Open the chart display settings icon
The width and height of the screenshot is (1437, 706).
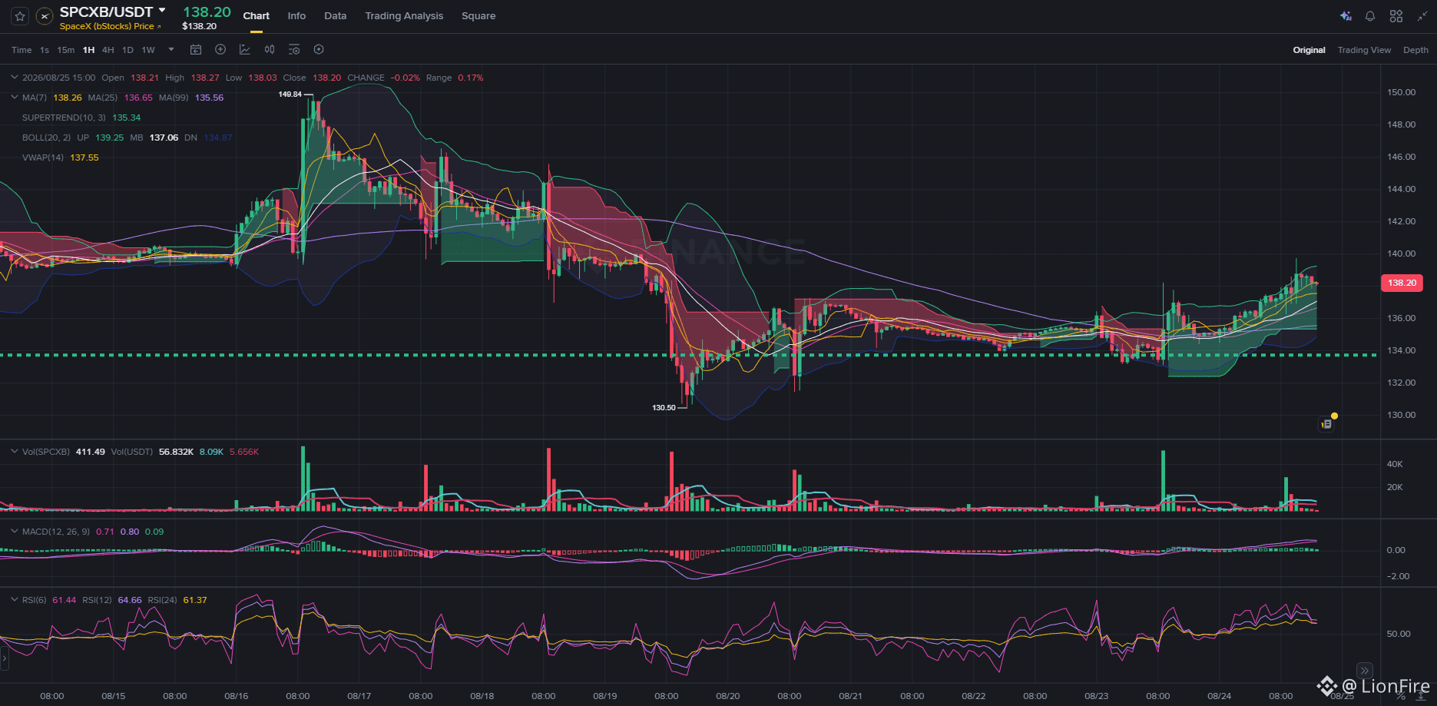pyautogui.click(x=294, y=50)
